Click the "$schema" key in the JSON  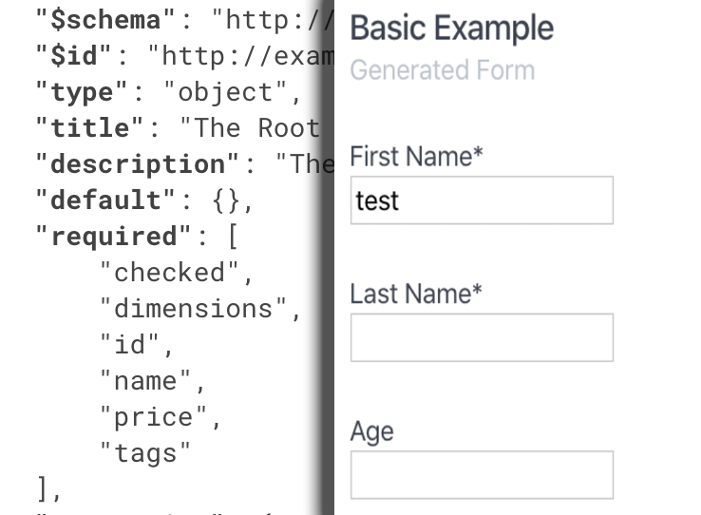click(x=105, y=19)
